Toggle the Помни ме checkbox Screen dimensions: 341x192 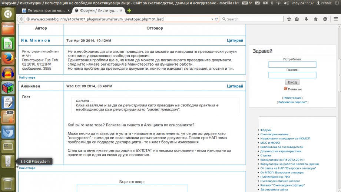pyautogui.click(x=285, y=89)
